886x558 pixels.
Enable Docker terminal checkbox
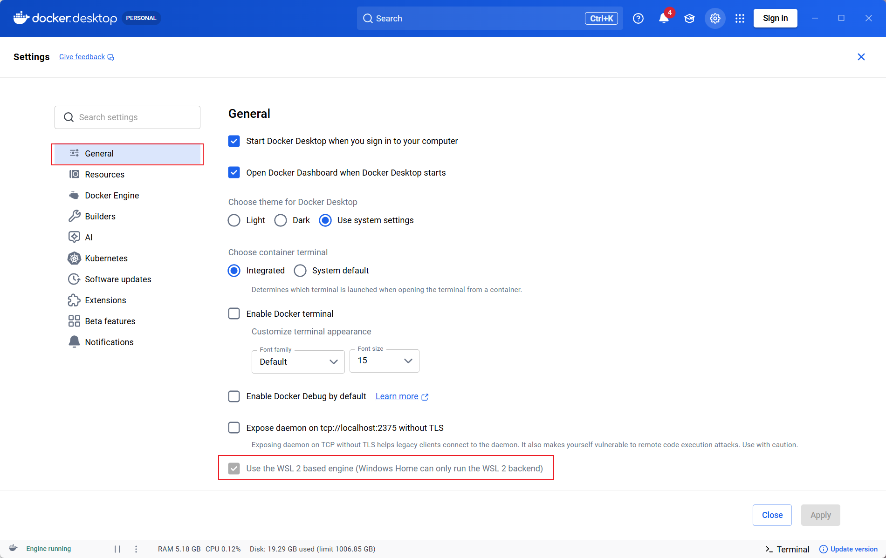point(234,313)
